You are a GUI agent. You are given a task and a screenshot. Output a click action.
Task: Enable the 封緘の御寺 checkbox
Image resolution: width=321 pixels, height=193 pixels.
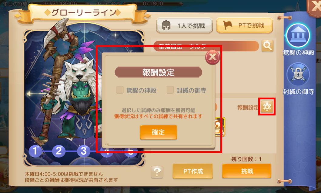coord(170,90)
